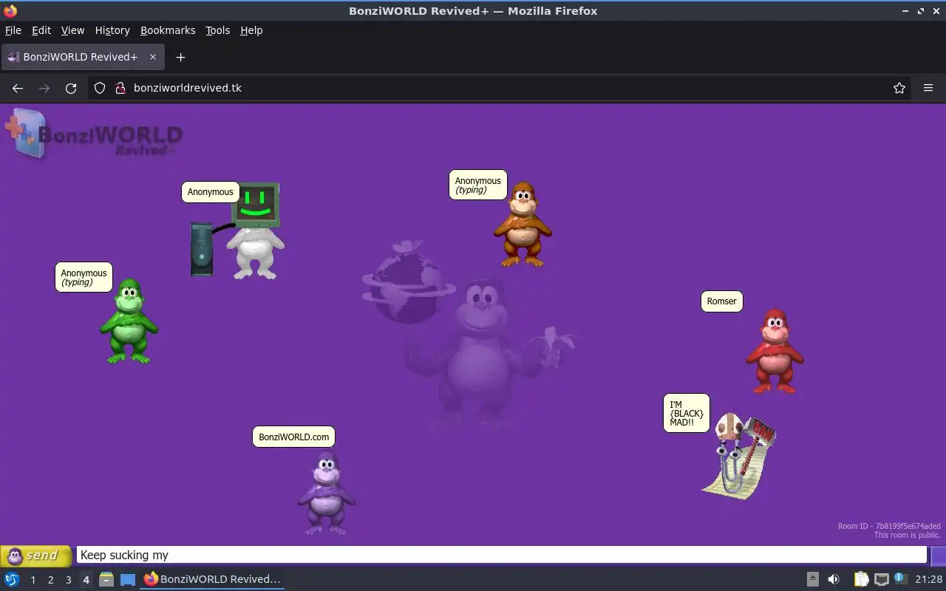Screen dimensions: 946x591
Task: Click the Firefox logo in the title bar
Action: tap(10, 11)
